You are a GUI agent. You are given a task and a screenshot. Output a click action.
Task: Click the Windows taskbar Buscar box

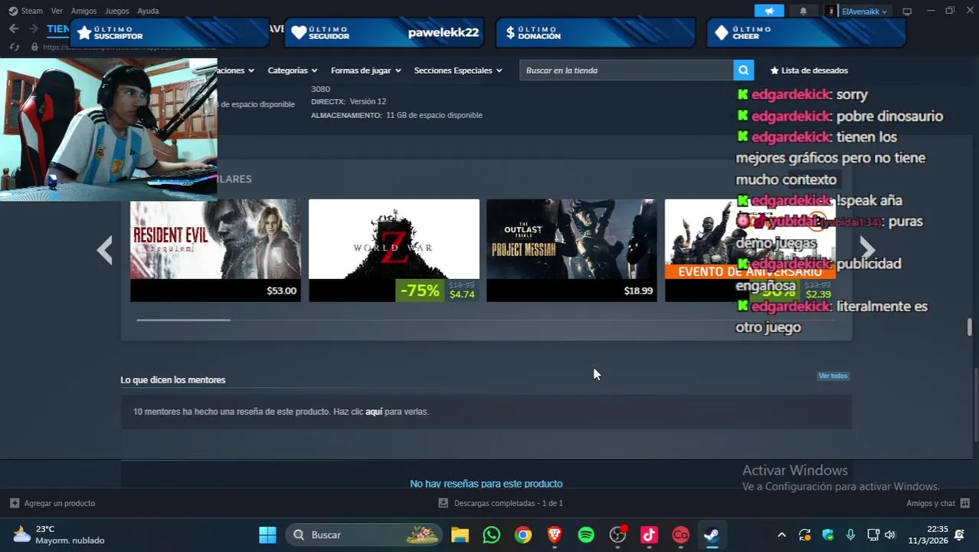tap(365, 535)
